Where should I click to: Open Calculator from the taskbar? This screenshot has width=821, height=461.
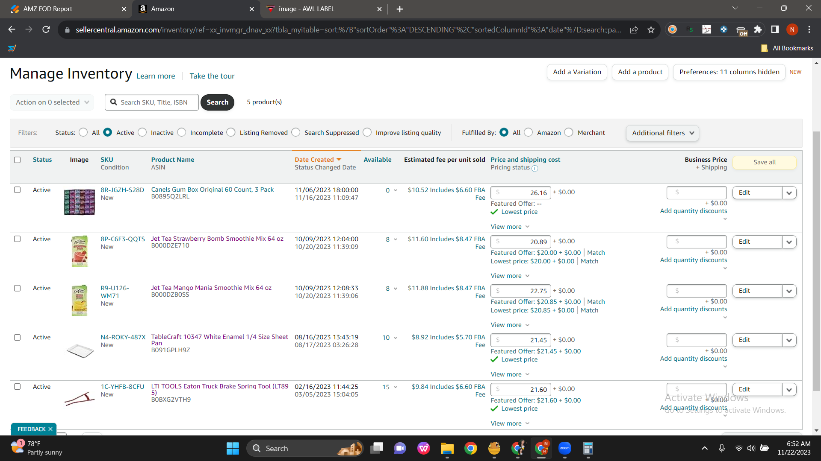click(x=588, y=448)
